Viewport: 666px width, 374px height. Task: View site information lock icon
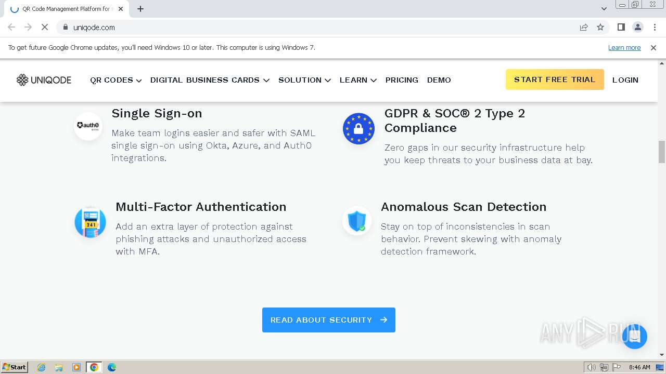pos(66,28)
